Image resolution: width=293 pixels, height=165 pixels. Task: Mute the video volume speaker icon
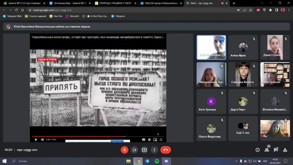coord(42,140)
